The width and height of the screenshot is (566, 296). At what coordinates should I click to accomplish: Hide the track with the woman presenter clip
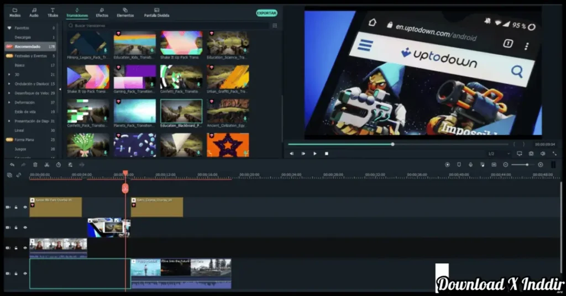25,248
